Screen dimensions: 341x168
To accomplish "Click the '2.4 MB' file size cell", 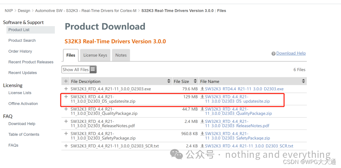I will click(x=191, y=122).
